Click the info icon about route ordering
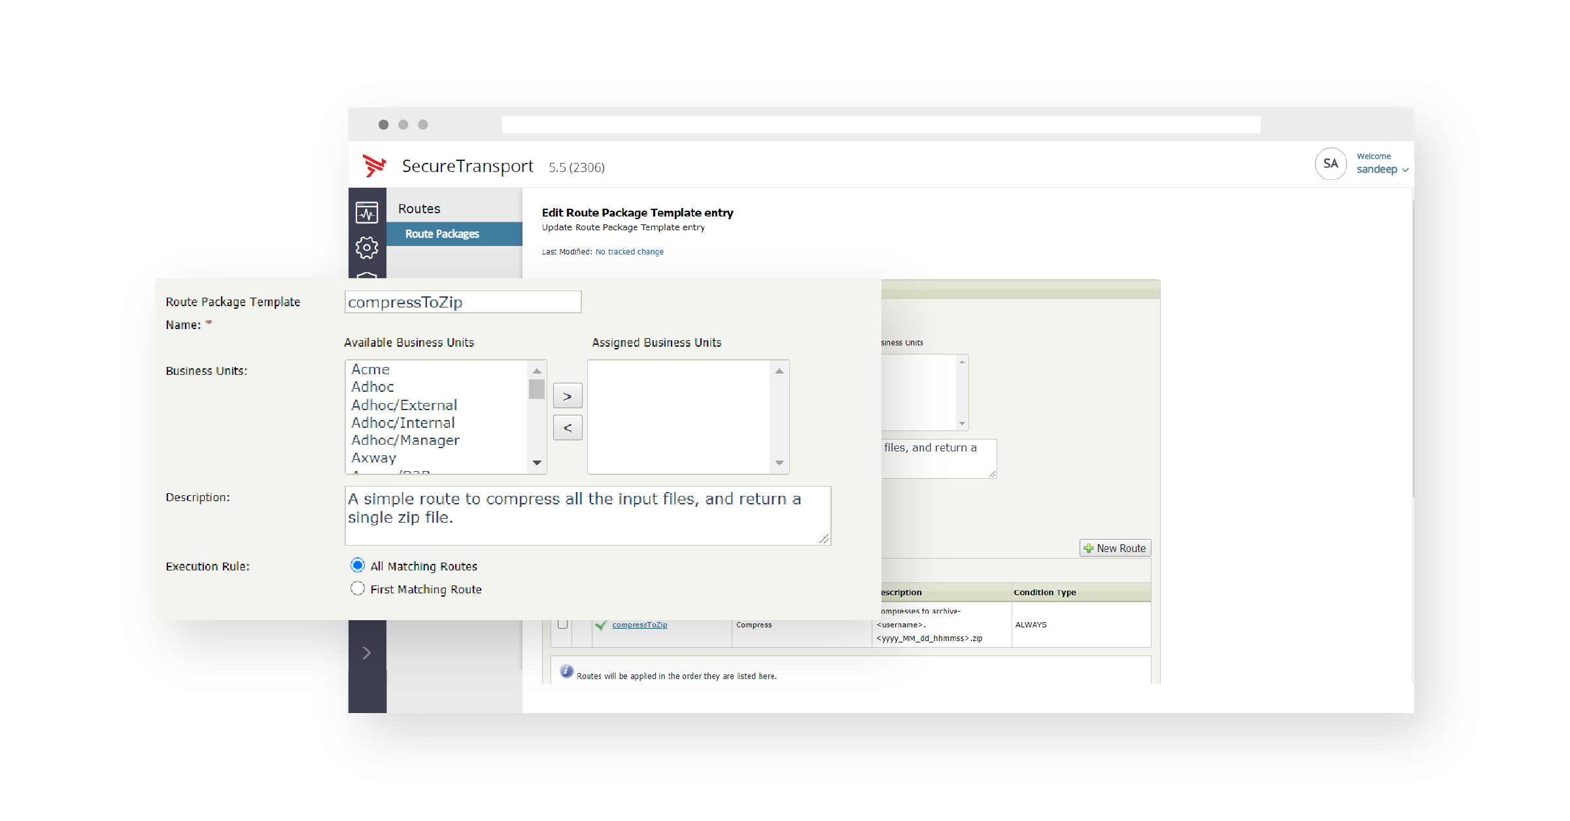Viewport: 1570px width, 821px height. click(x=566, y=671)
